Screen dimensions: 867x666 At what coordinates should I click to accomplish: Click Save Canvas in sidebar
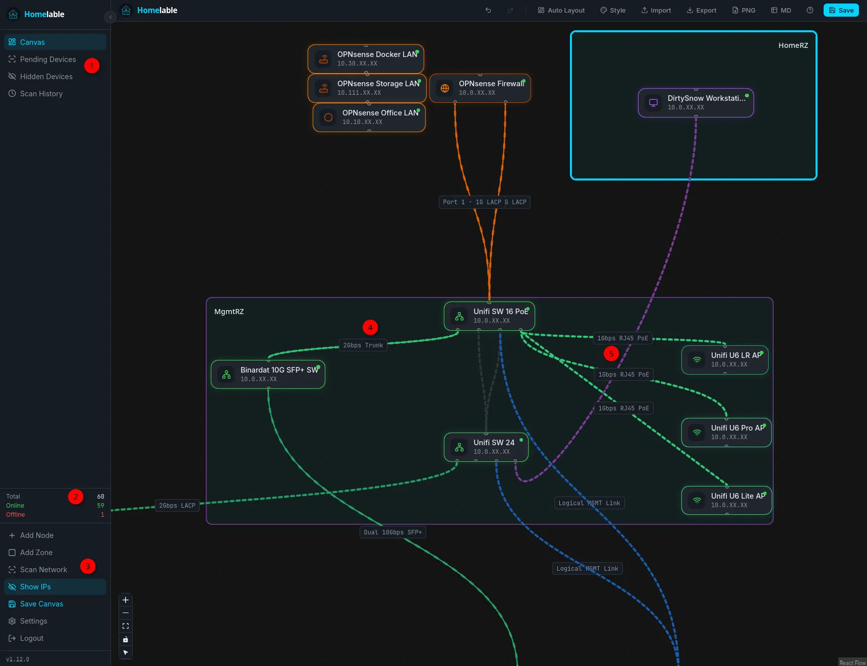click(x=55, y=604)
